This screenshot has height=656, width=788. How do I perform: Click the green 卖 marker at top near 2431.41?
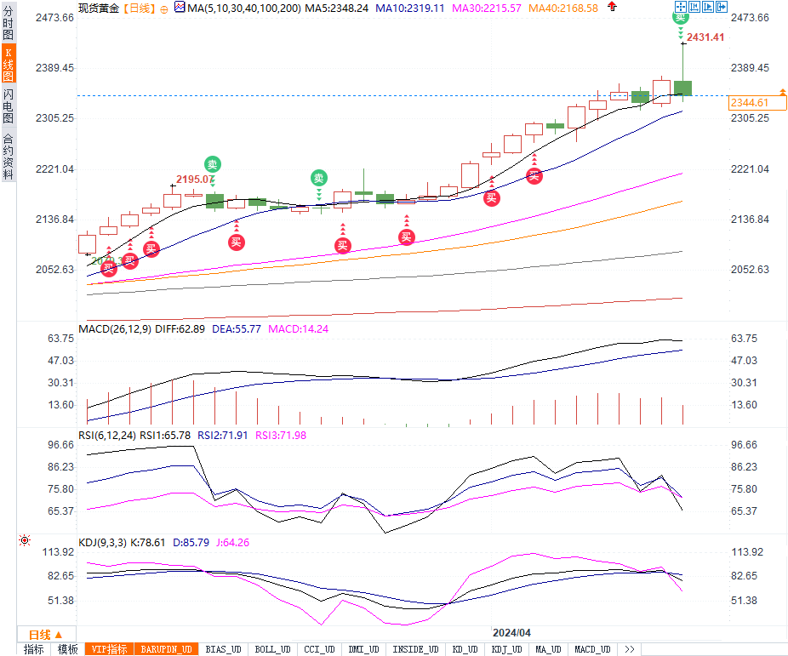681,18
